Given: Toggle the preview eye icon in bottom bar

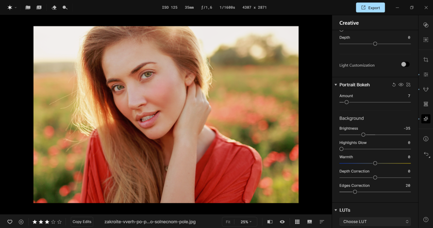Looking at the screenshot, I should (x=282, y=222).
